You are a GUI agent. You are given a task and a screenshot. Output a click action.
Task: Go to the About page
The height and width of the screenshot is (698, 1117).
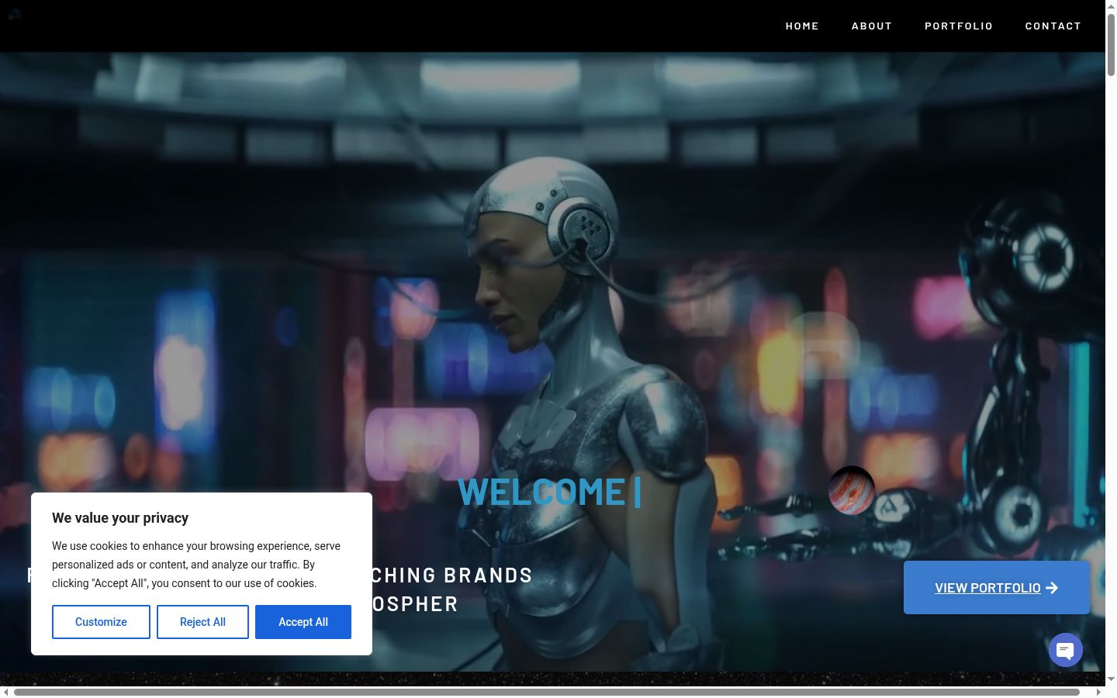coord(872,26)
